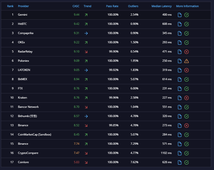
Task: Sort by the Median Latency column header
Action: (161, 6)
